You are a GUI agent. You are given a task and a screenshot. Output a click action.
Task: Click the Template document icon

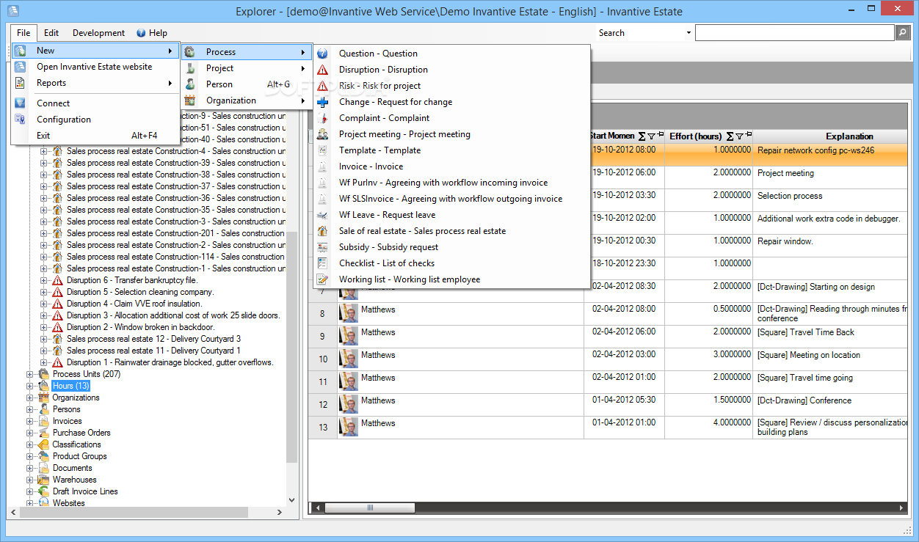coord(322,150)
